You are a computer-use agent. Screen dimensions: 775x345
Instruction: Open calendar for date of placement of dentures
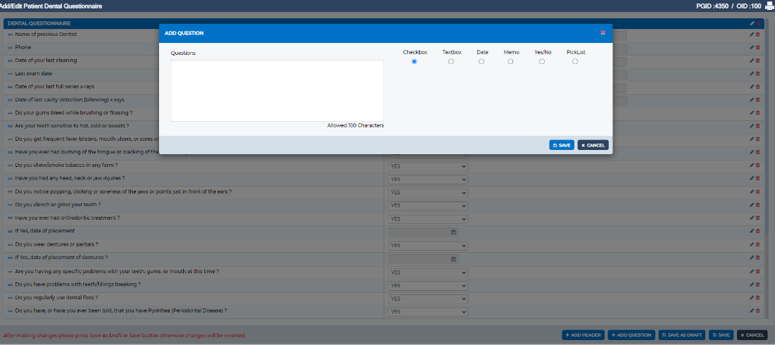coord(453,259)
